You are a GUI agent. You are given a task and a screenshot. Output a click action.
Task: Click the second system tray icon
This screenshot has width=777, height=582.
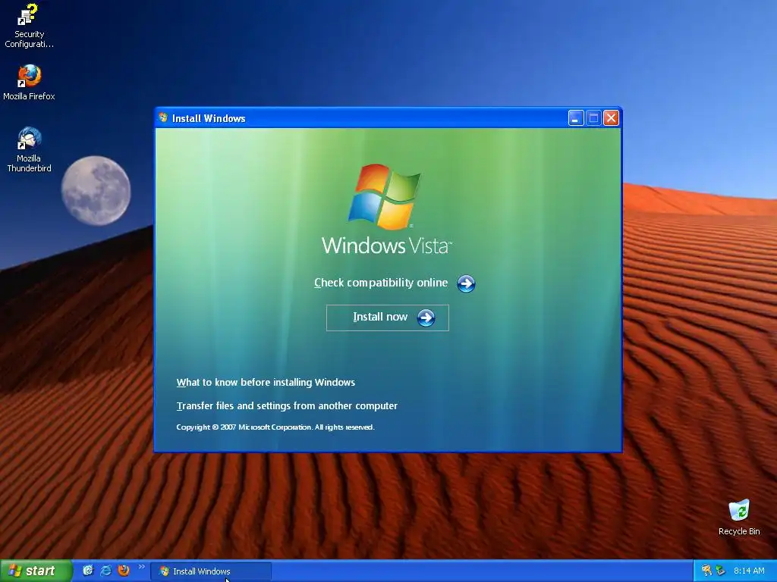(x=721, y=571)
